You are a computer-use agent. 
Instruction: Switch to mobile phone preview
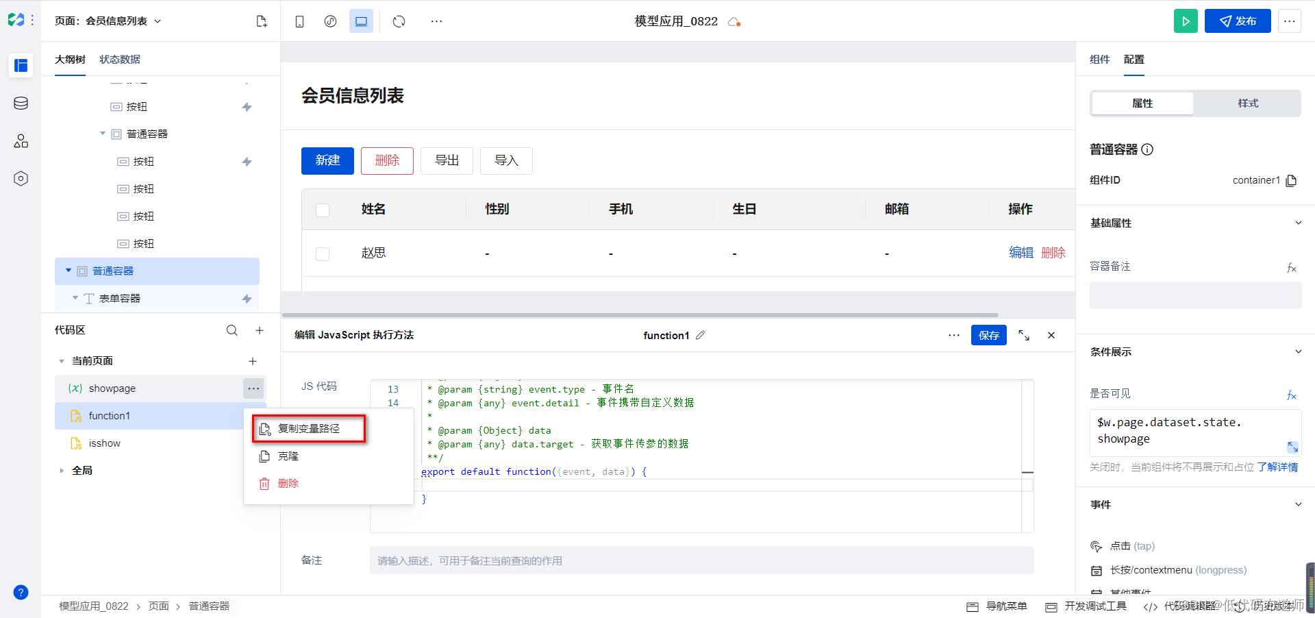coord(299,21)
